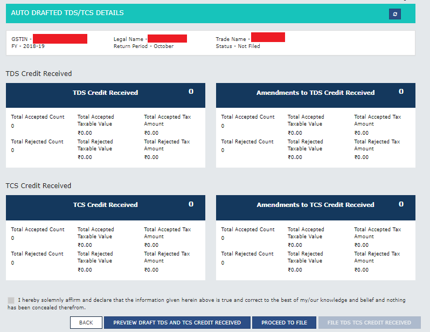Click the Return Period - October text
Viewport: 430px width, 332px height.
click(143, 46)
